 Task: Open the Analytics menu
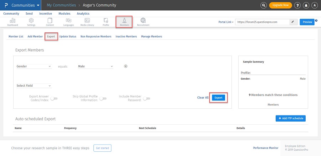(x=83, y=14)
